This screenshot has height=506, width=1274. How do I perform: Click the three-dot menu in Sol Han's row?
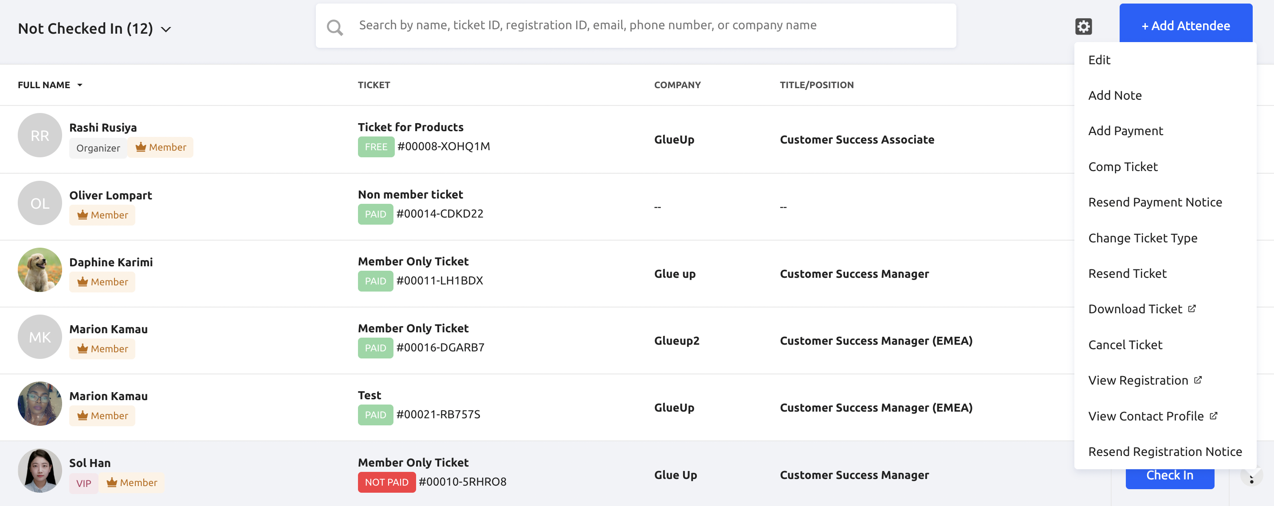coord(1251,478)
